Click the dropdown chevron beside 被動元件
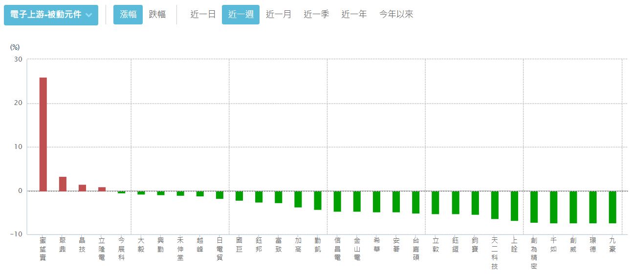The width and height of the screenshot is (632, 275). tap(88, 15)
